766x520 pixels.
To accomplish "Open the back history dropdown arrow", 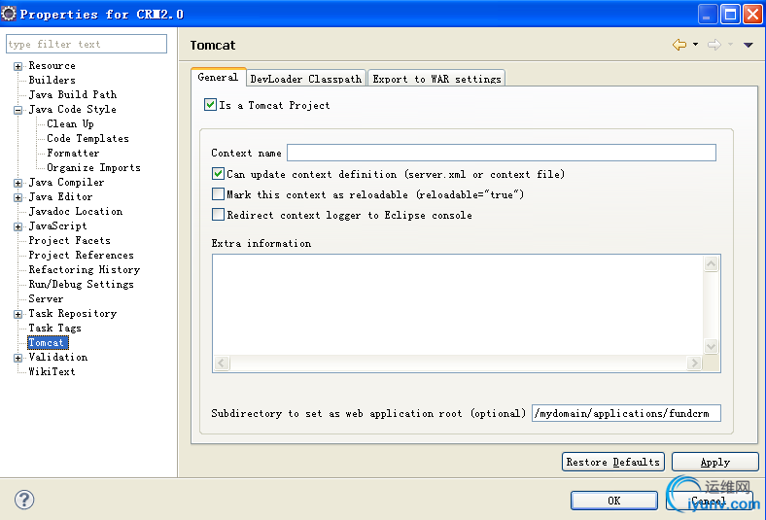I will coord(695,45).
